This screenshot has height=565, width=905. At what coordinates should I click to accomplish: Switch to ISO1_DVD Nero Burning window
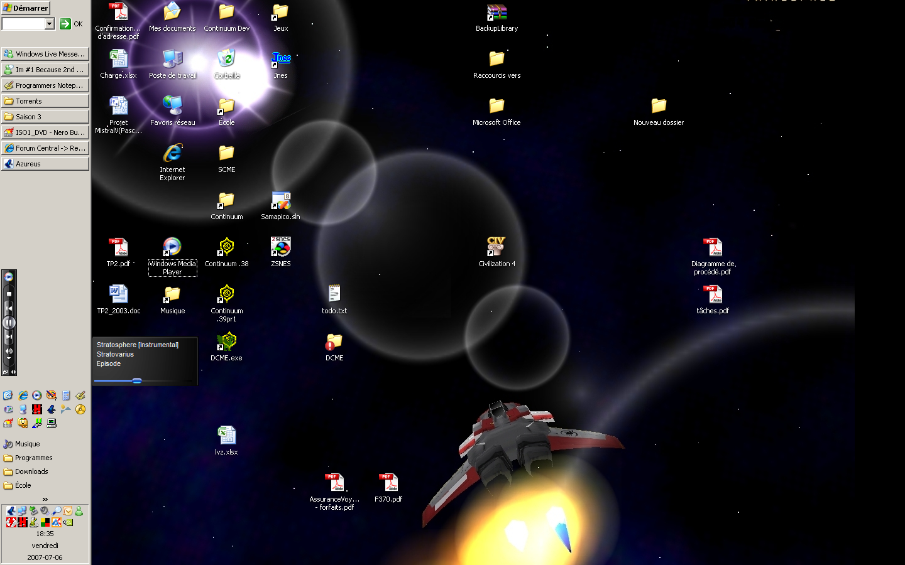click(45, 132)
